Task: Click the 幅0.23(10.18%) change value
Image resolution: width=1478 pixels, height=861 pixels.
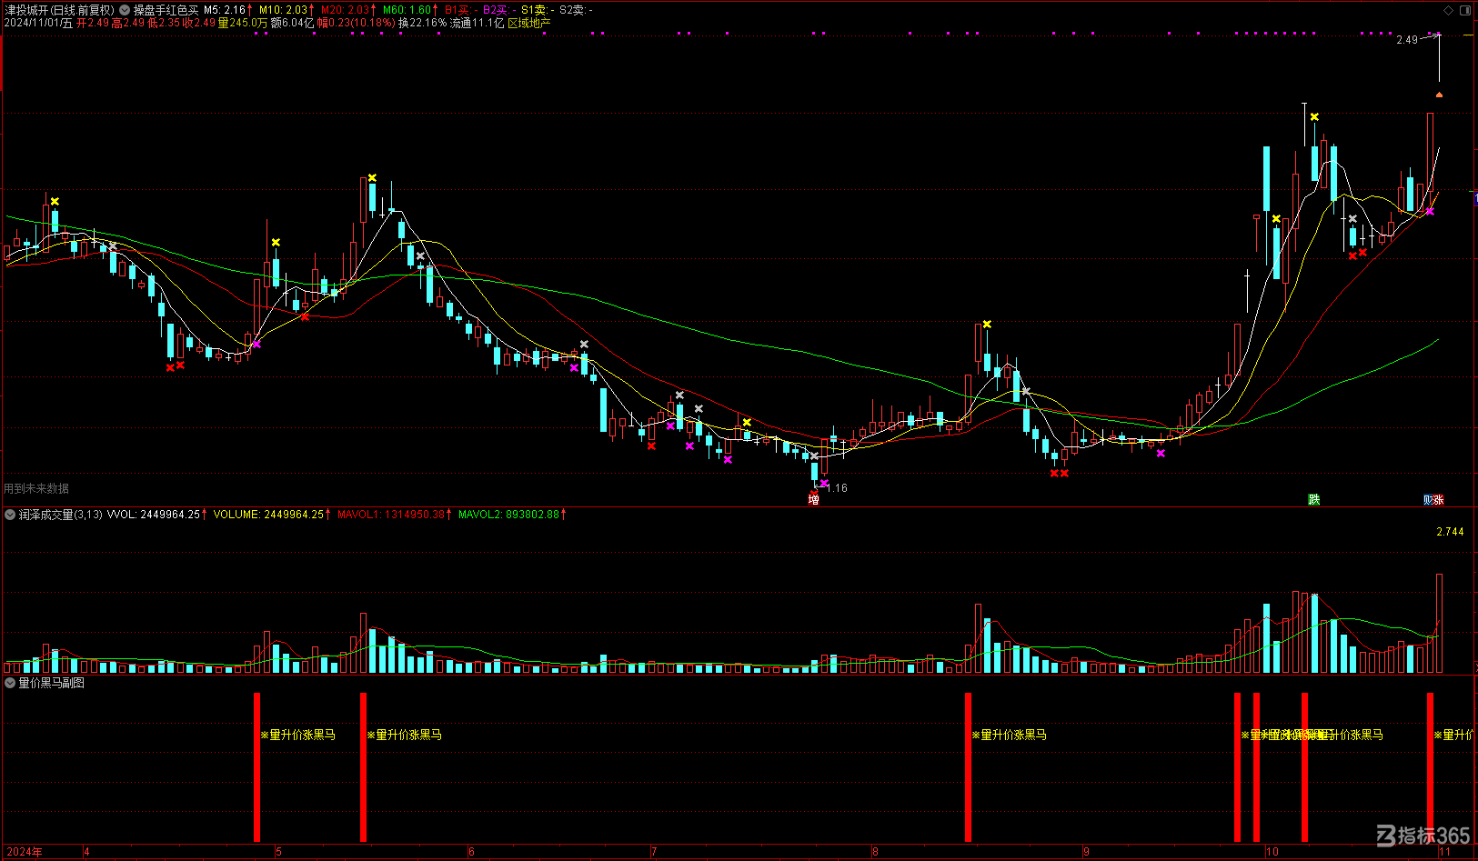Action: tap(356, 23)
